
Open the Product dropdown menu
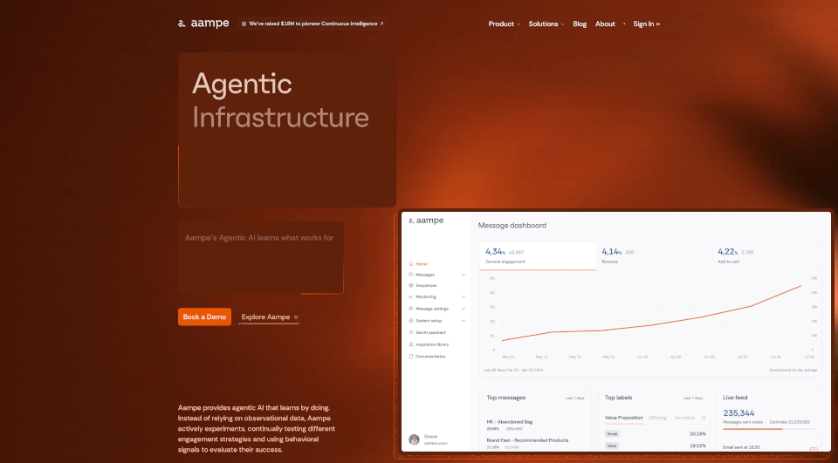click(x=504, y=24)
